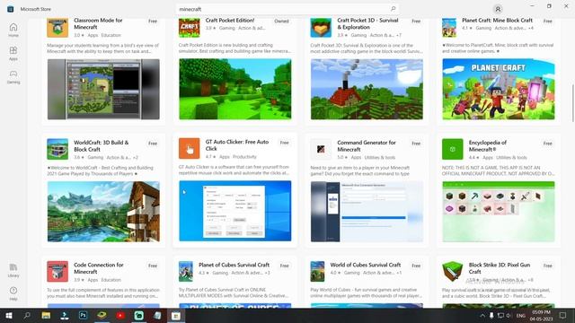Viewport: 575px width, 323px height.
Task: Click Free button on WorldCraft
Action: pyautogui.click(x=153, y=144)
